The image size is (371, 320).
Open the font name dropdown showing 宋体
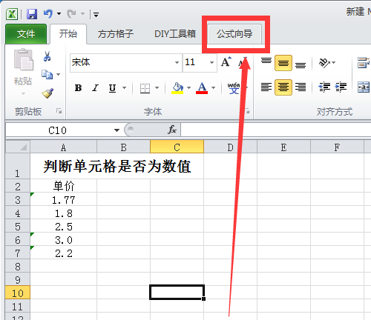coord(177,62)
